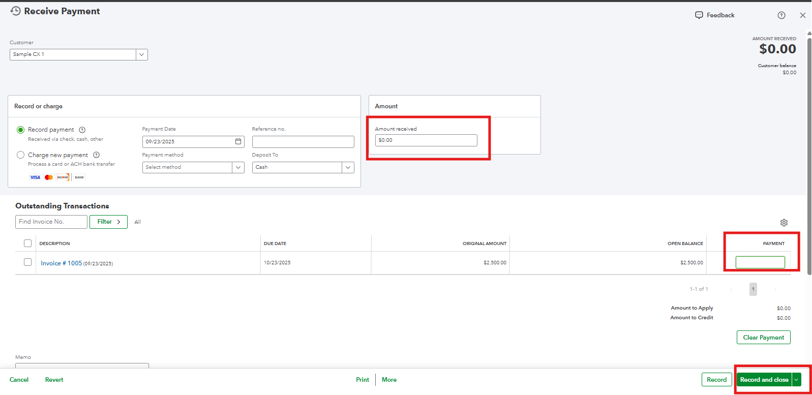Click the help question mark icon

(x=781, y=15)
